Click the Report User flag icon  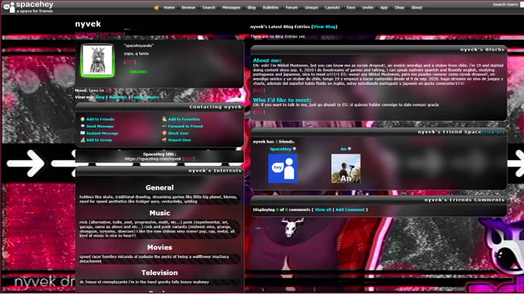pos(164,140)
